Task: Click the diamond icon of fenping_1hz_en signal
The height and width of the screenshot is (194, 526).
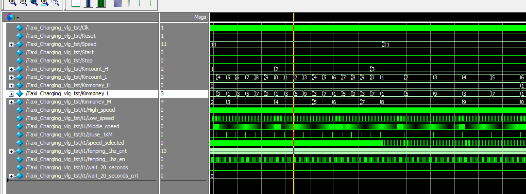Action: (x=20, y=159)
